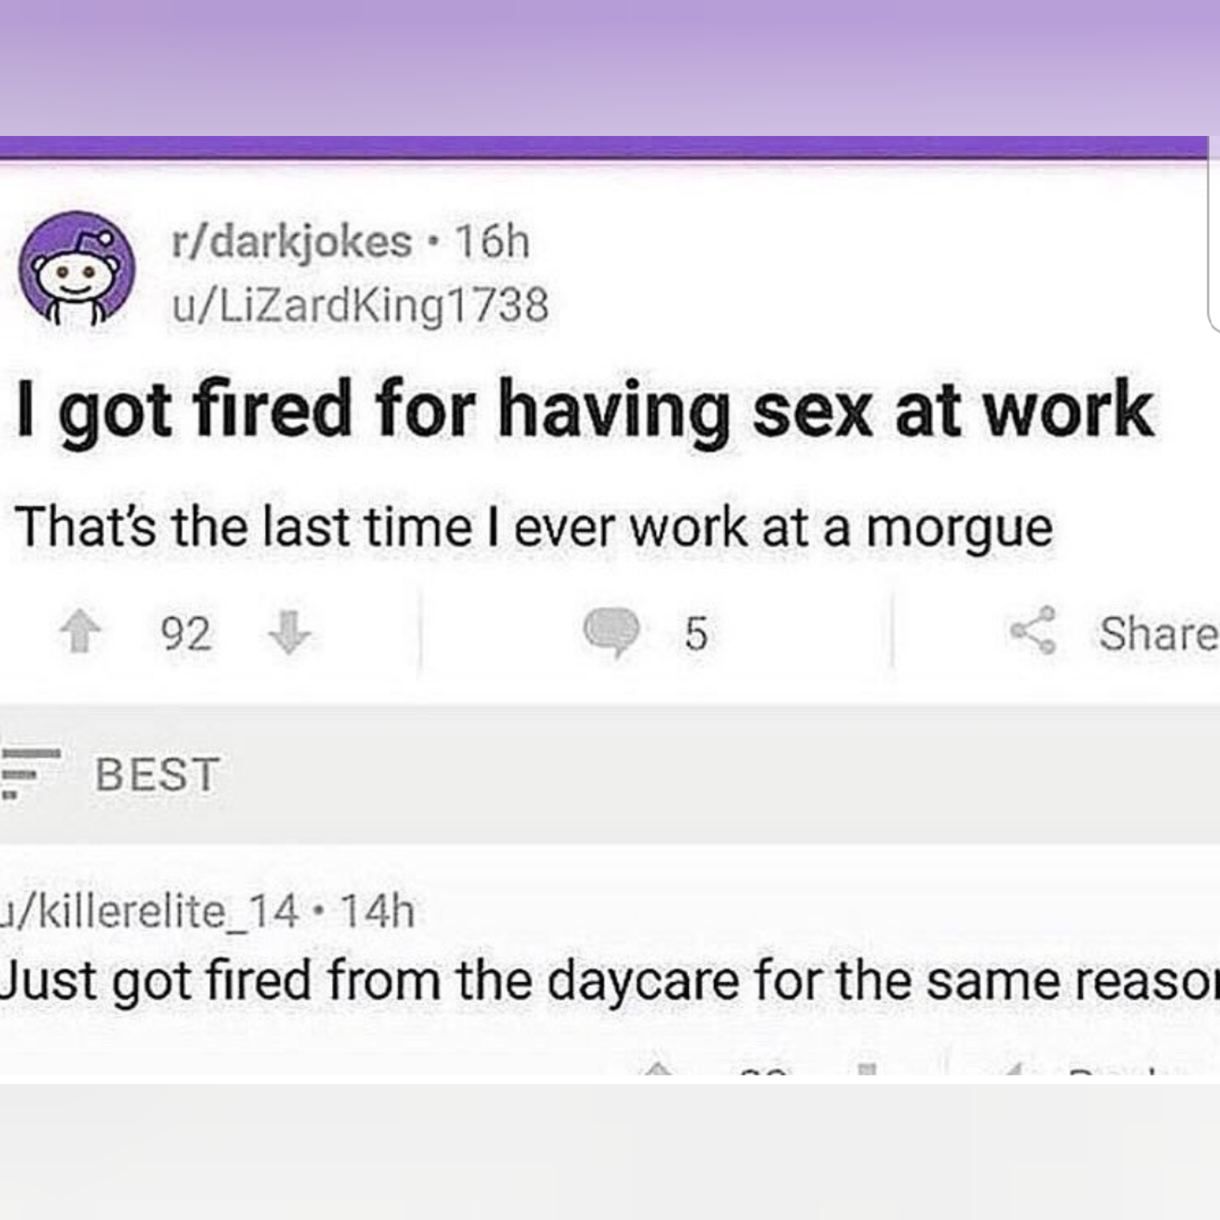
Task: Open the r/darkjokes subreddit link
Action: (x=292, y=242)
